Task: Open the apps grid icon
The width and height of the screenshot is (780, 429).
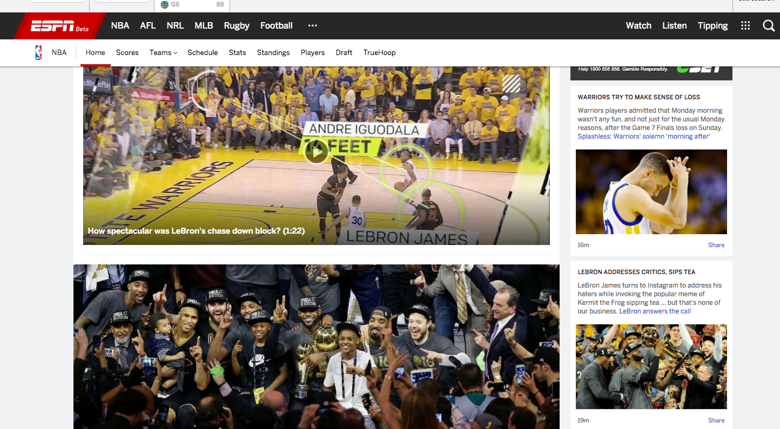Action: [745, 25]
